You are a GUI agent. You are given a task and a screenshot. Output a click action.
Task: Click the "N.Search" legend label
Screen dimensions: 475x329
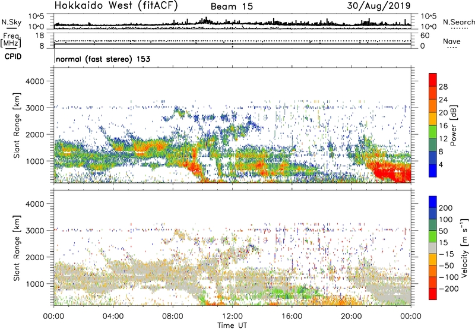[x=458, y=22]
